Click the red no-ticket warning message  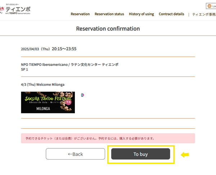[x=108, y=138]
